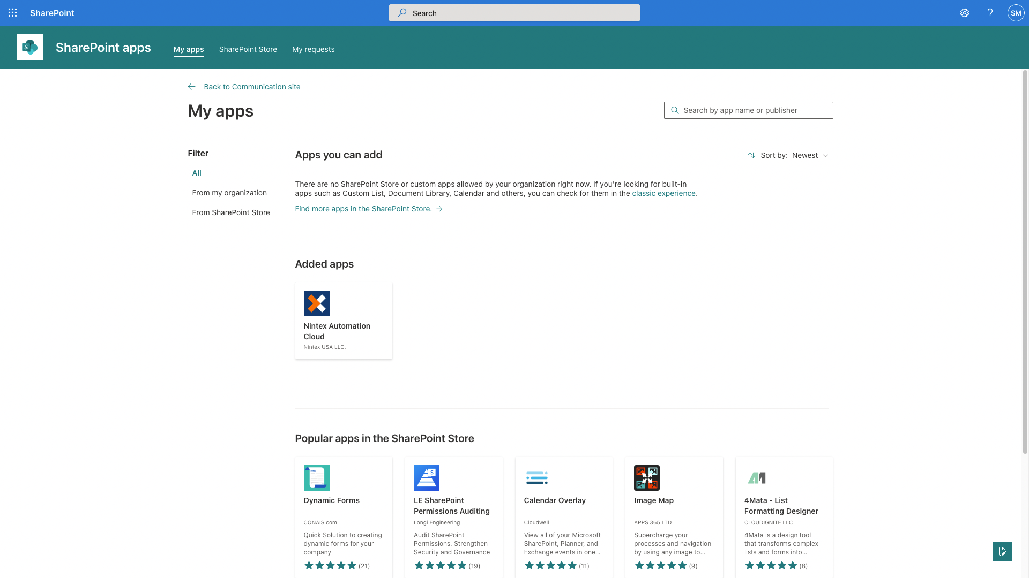1029x578 pixels.
Task: Click the LE SharePoint Permissions Auditing icon
Action: [x=427, y=478]
